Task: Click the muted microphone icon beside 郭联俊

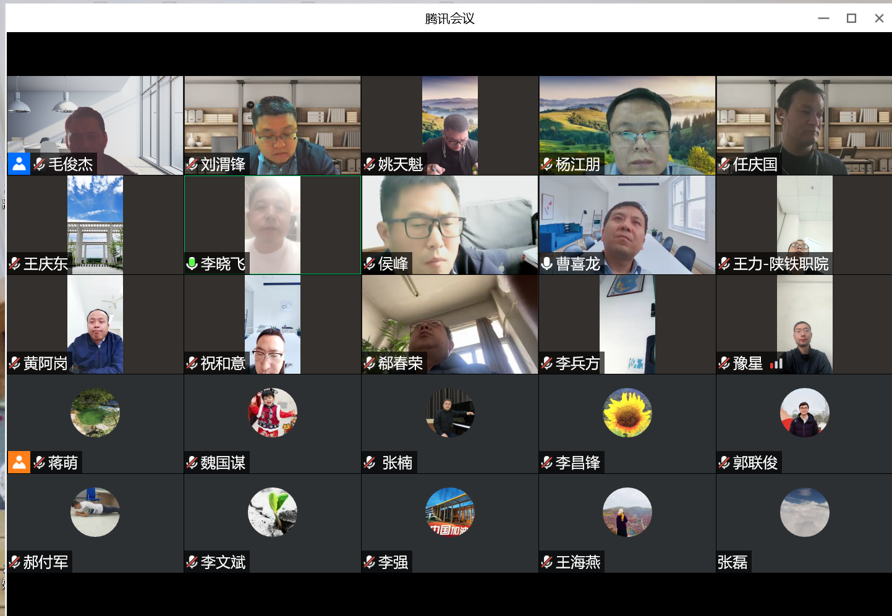Action: [724, 463]
